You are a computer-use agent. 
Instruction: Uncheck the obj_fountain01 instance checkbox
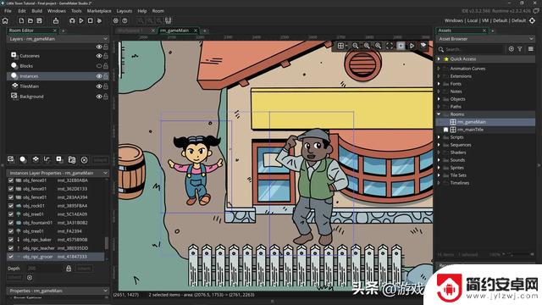tap(11, 223)
